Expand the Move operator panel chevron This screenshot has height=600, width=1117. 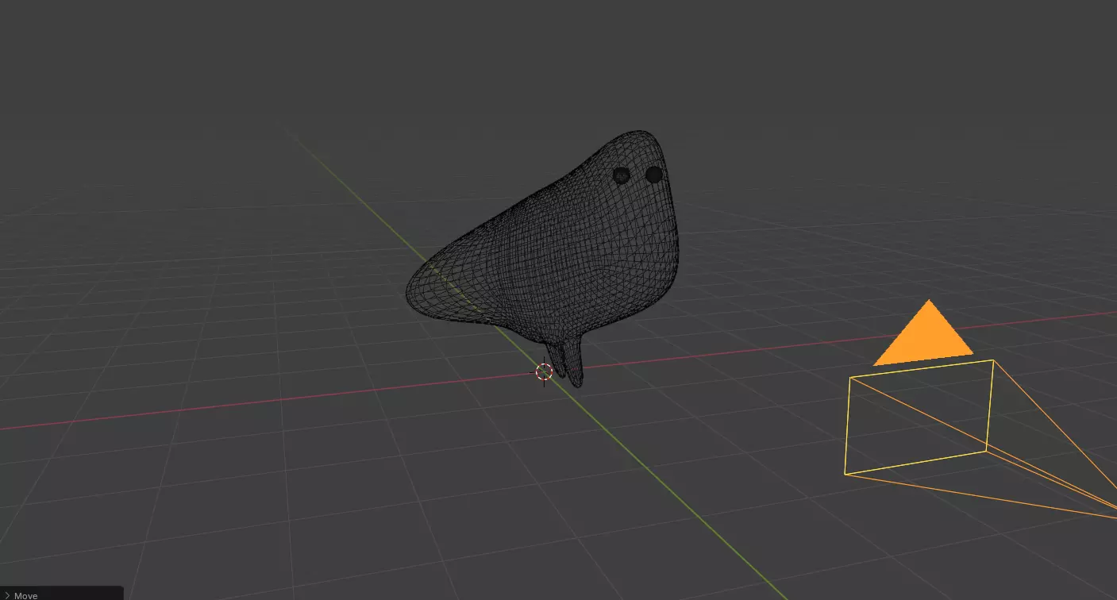6,595
